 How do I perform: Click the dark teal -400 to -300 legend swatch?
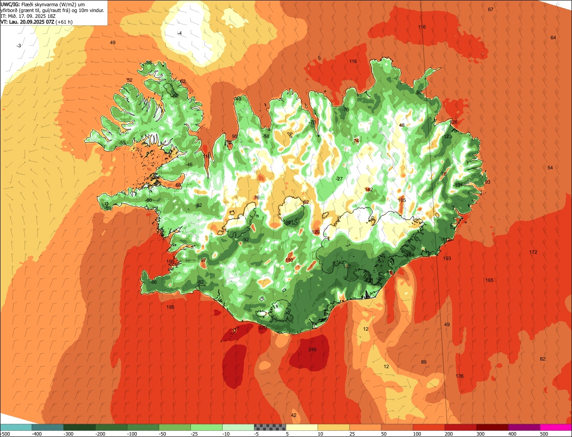point(48,427)
